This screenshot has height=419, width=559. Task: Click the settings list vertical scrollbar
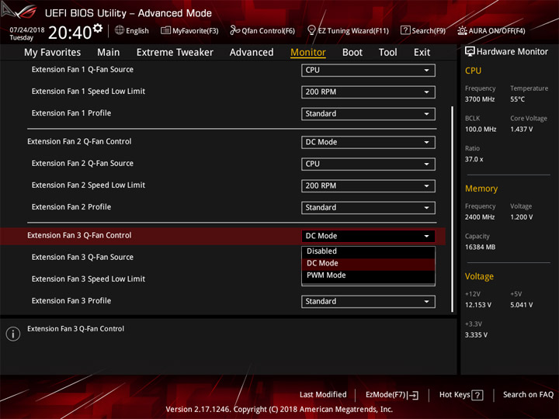tap(453, 209)
